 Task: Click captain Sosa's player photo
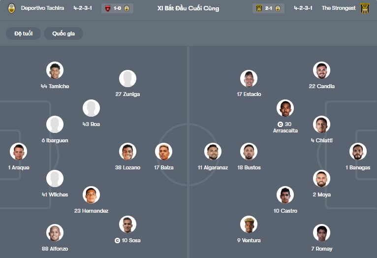click(127, 225)
